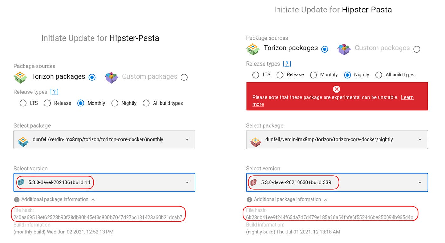Select All build types in right panel
Viewport: 445px width, 243px height.
pyautogui.click(x=379, y=75)
